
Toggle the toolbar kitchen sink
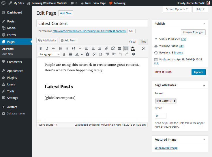(126, 48)
